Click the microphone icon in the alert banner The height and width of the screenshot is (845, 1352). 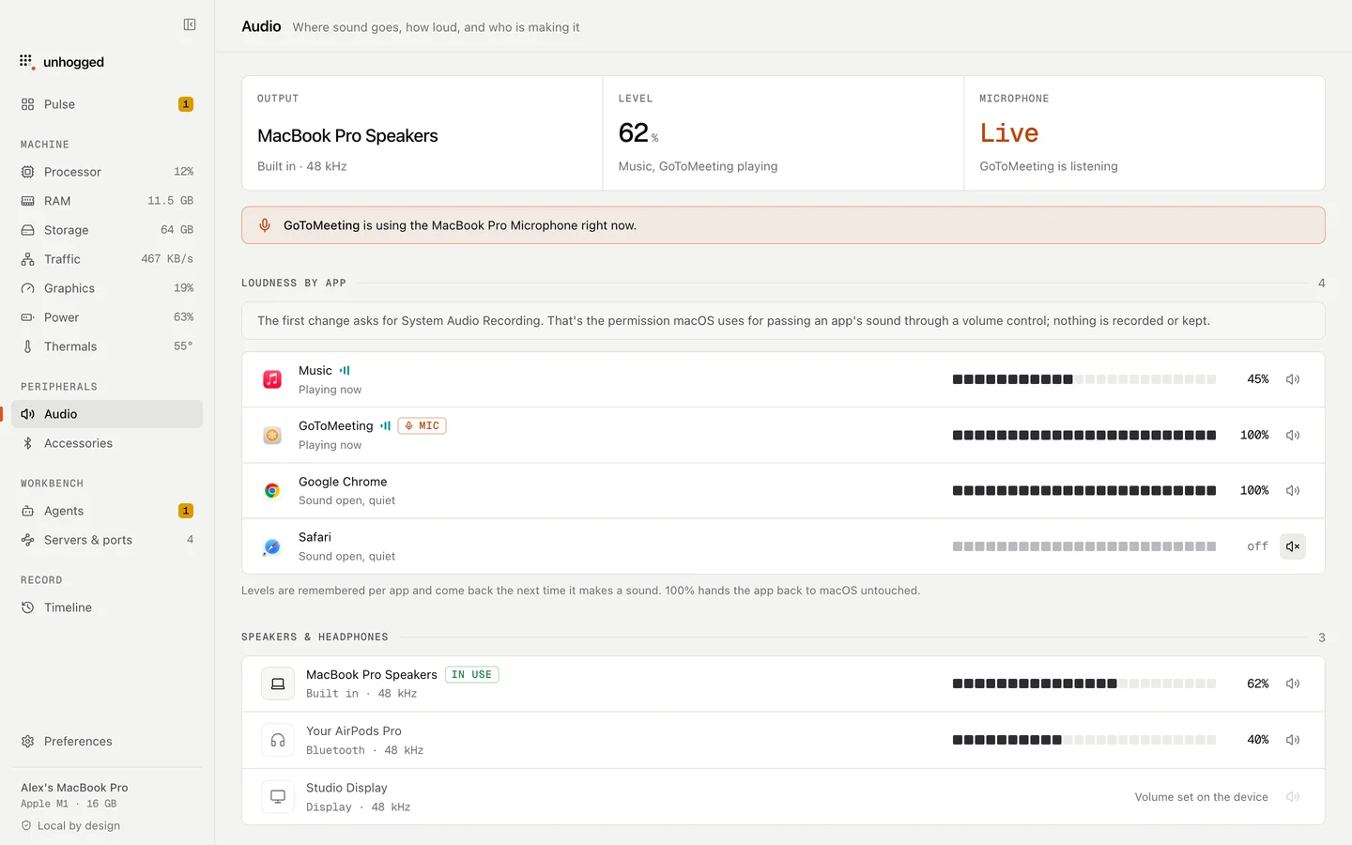(x=265, y=225)
